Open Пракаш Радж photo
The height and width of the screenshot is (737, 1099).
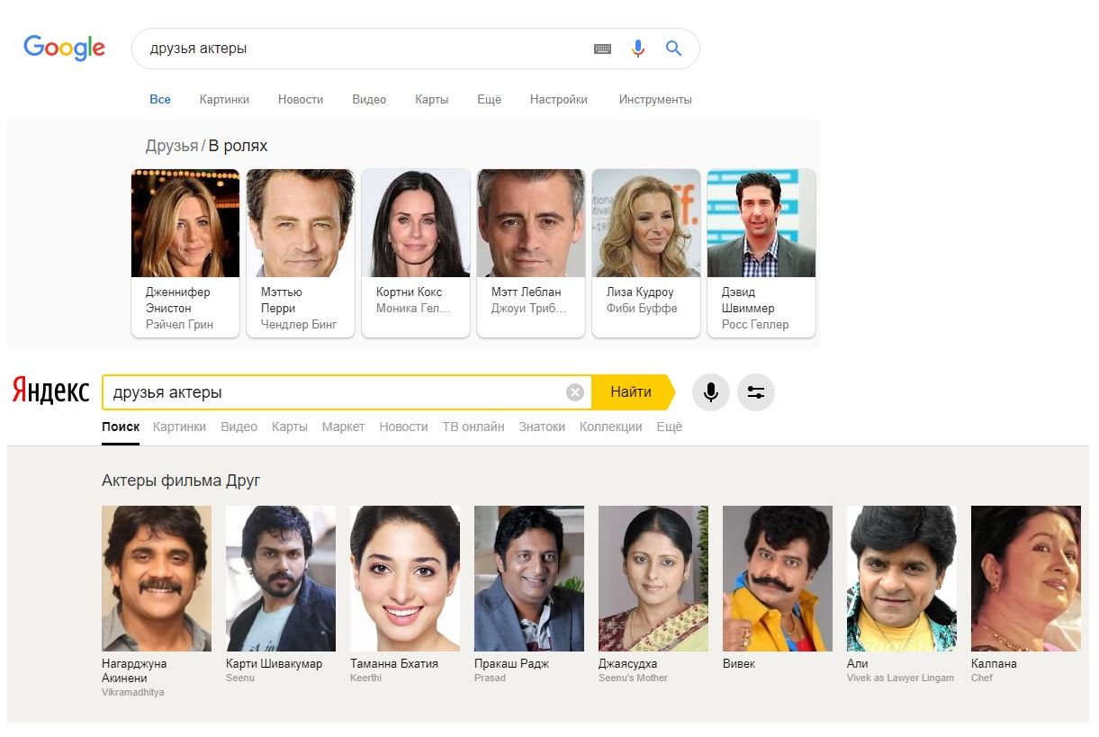point(529,579)
